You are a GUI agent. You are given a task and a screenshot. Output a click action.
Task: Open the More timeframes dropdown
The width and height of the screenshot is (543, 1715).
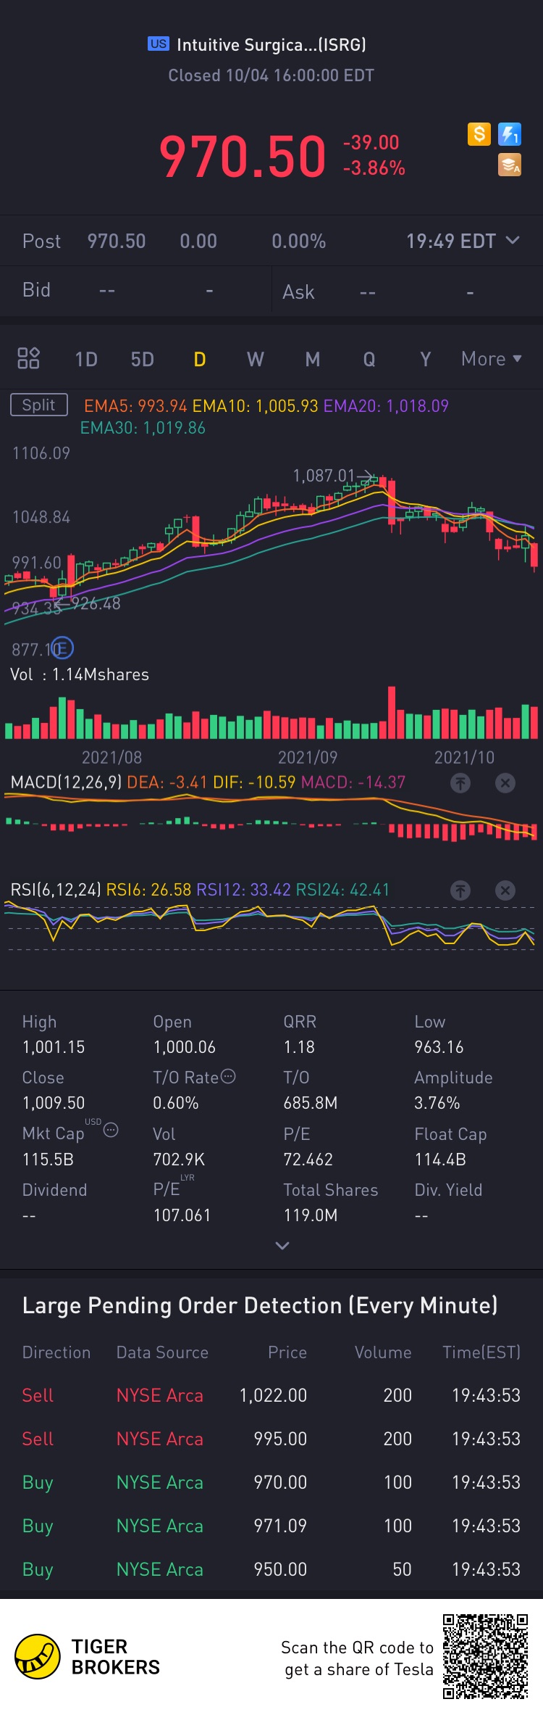[492, 359]
